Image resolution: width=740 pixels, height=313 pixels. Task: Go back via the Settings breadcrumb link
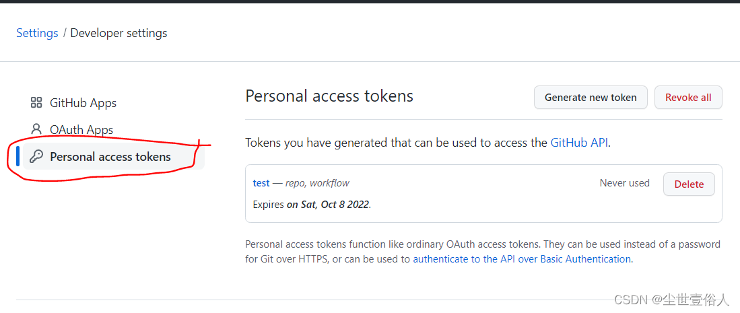click(x=37, y=33)
